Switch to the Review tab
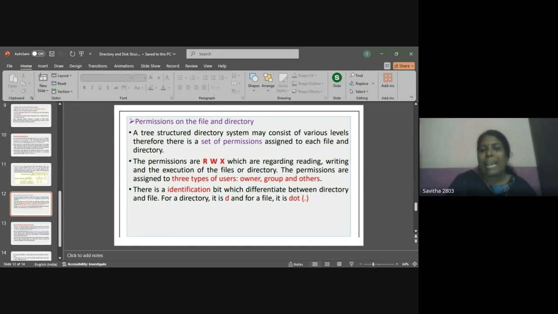The image size is (558, 314). (191, 66)
